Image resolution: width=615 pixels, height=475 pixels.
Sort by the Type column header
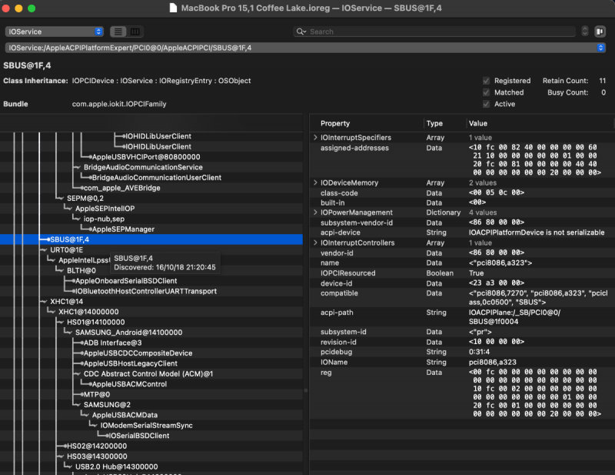435,123
